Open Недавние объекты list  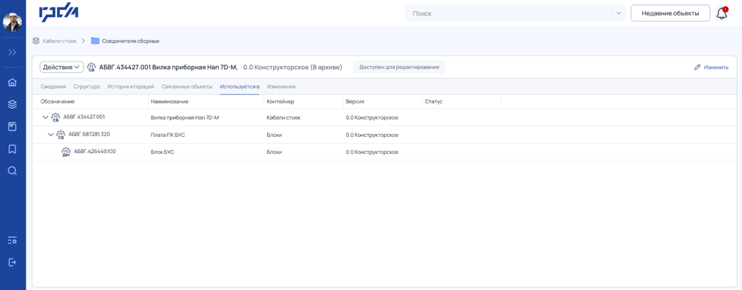pos(670,13)
